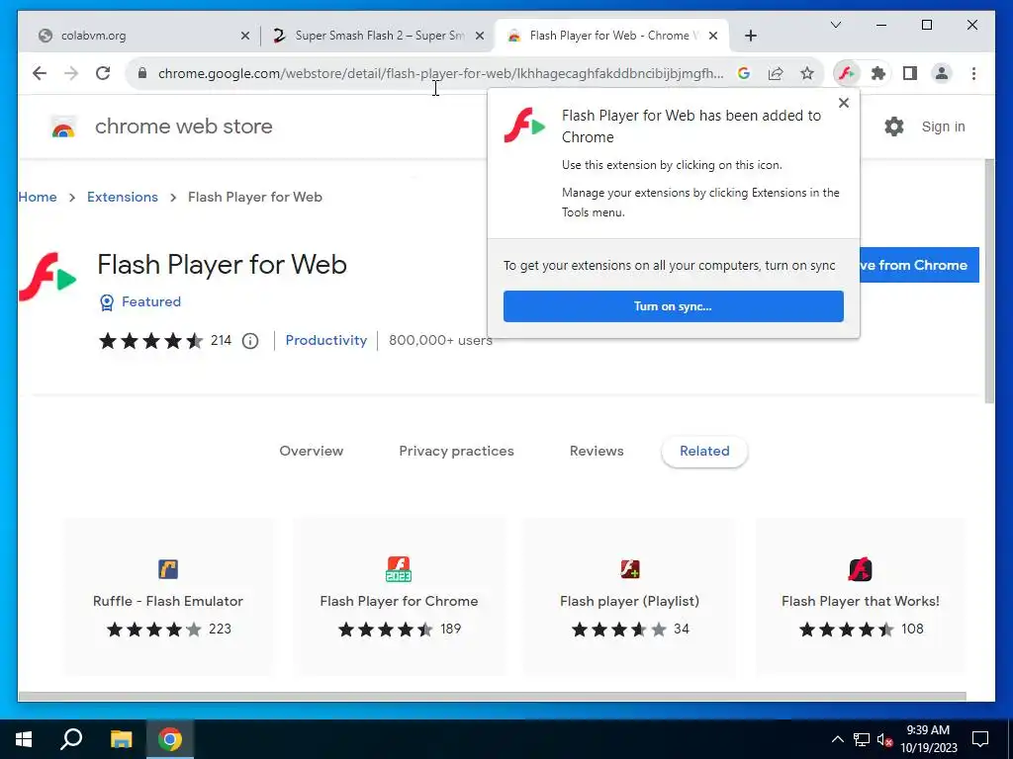1013x759 pixels.
Task: Open the muted volume tray icon
Action: coord(884,739)
